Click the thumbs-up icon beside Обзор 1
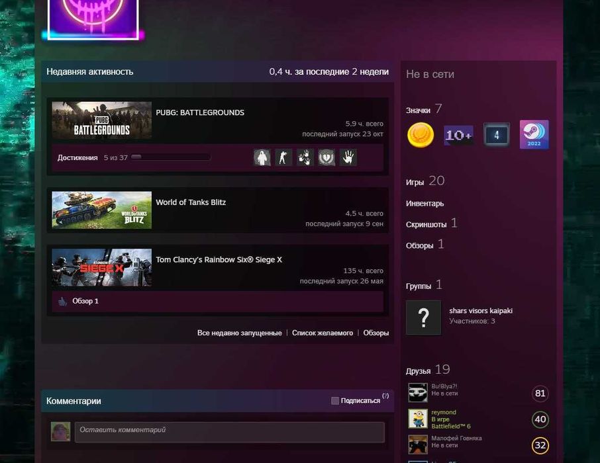This screenshot has width=600, height=463. (62, 302)
